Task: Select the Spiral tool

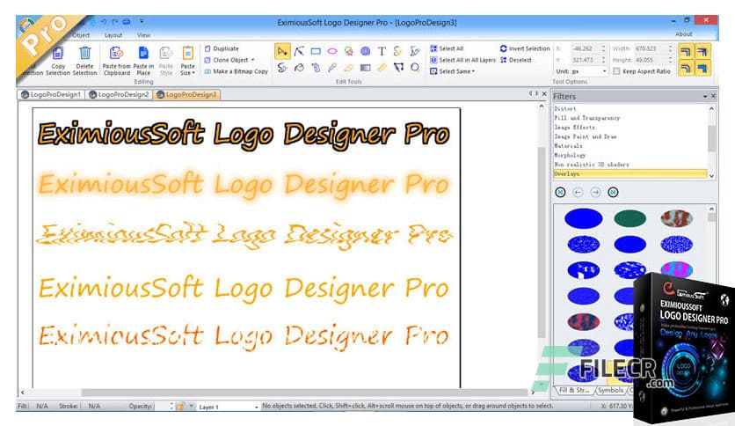Action: [x=366, y=51]
